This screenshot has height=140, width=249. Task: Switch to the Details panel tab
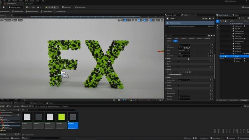coord(186,15)
